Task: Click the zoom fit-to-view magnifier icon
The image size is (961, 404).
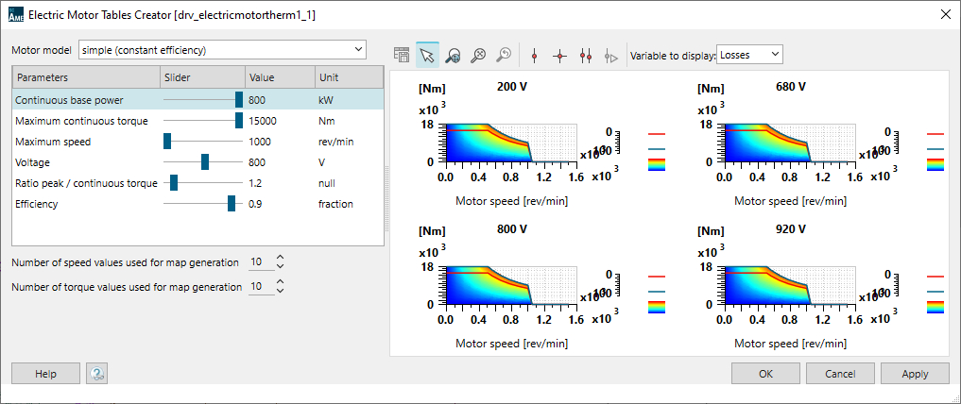Action: pyautogui.click(x=453, y=56)
